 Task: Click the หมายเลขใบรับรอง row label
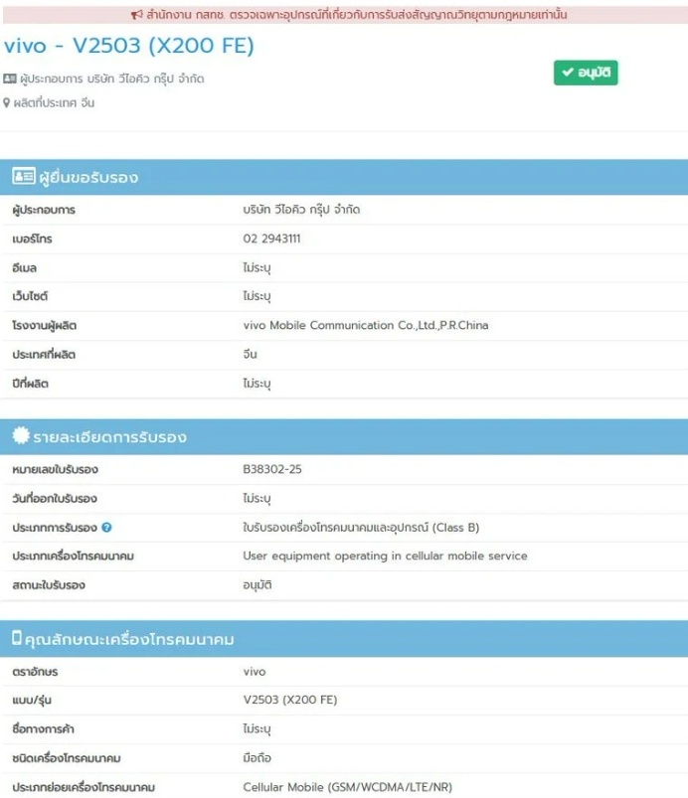coord(56,469)
